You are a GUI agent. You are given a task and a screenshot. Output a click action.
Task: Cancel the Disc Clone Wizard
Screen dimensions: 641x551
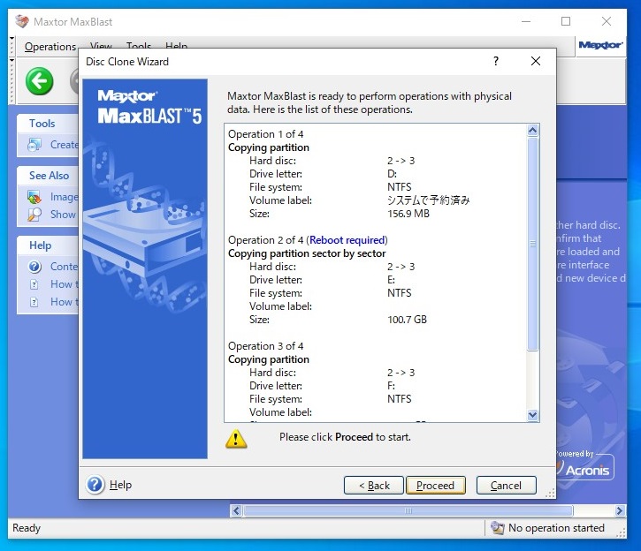click(506, 486)
